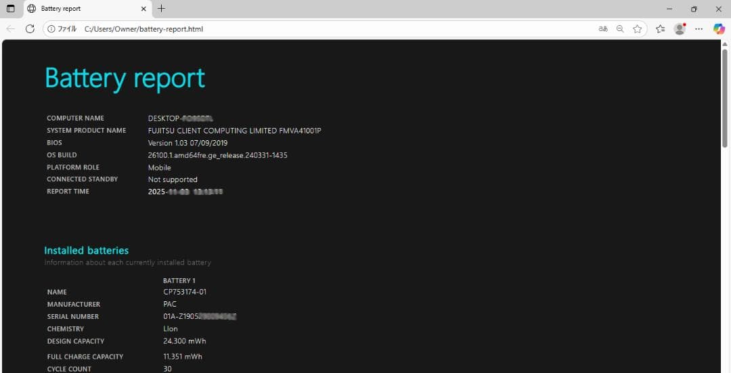Open a new tab with plus button
This screenshot has height=373, width=731.
(x=161, y=9)
